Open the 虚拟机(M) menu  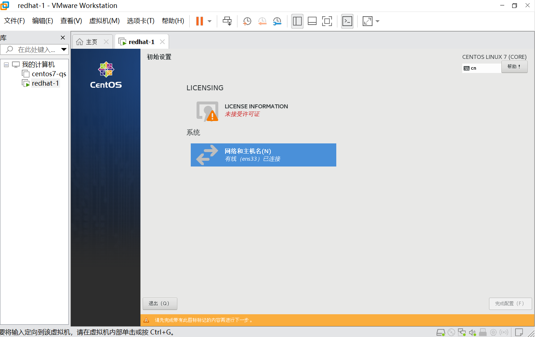pos(105,21)
